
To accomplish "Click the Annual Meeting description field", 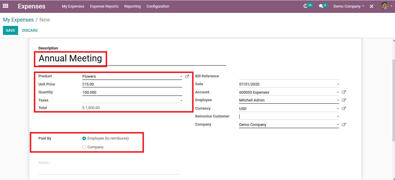I will click(132, 58).
